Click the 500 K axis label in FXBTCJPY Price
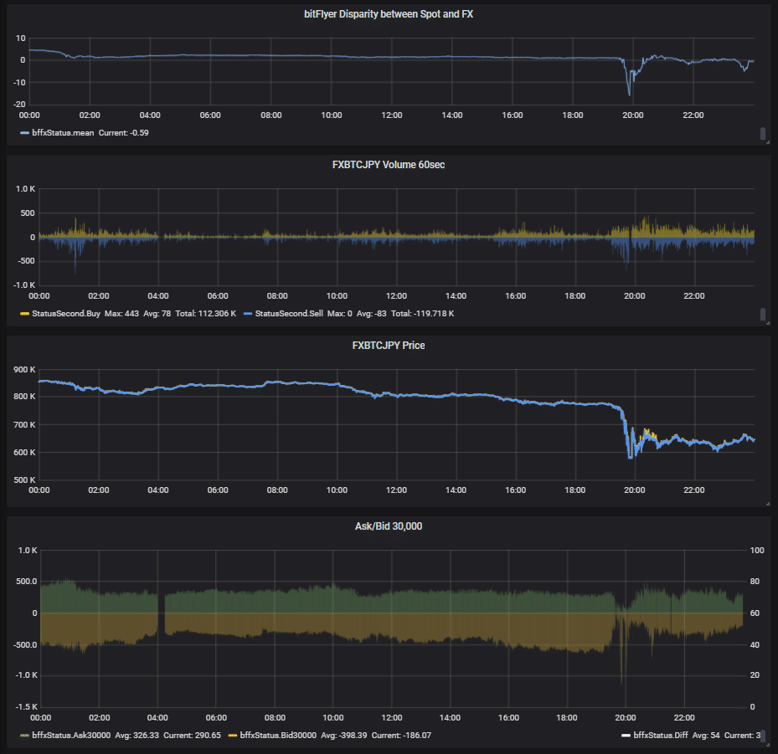This screenshot has width=778, height=754. tap(25, 480)
